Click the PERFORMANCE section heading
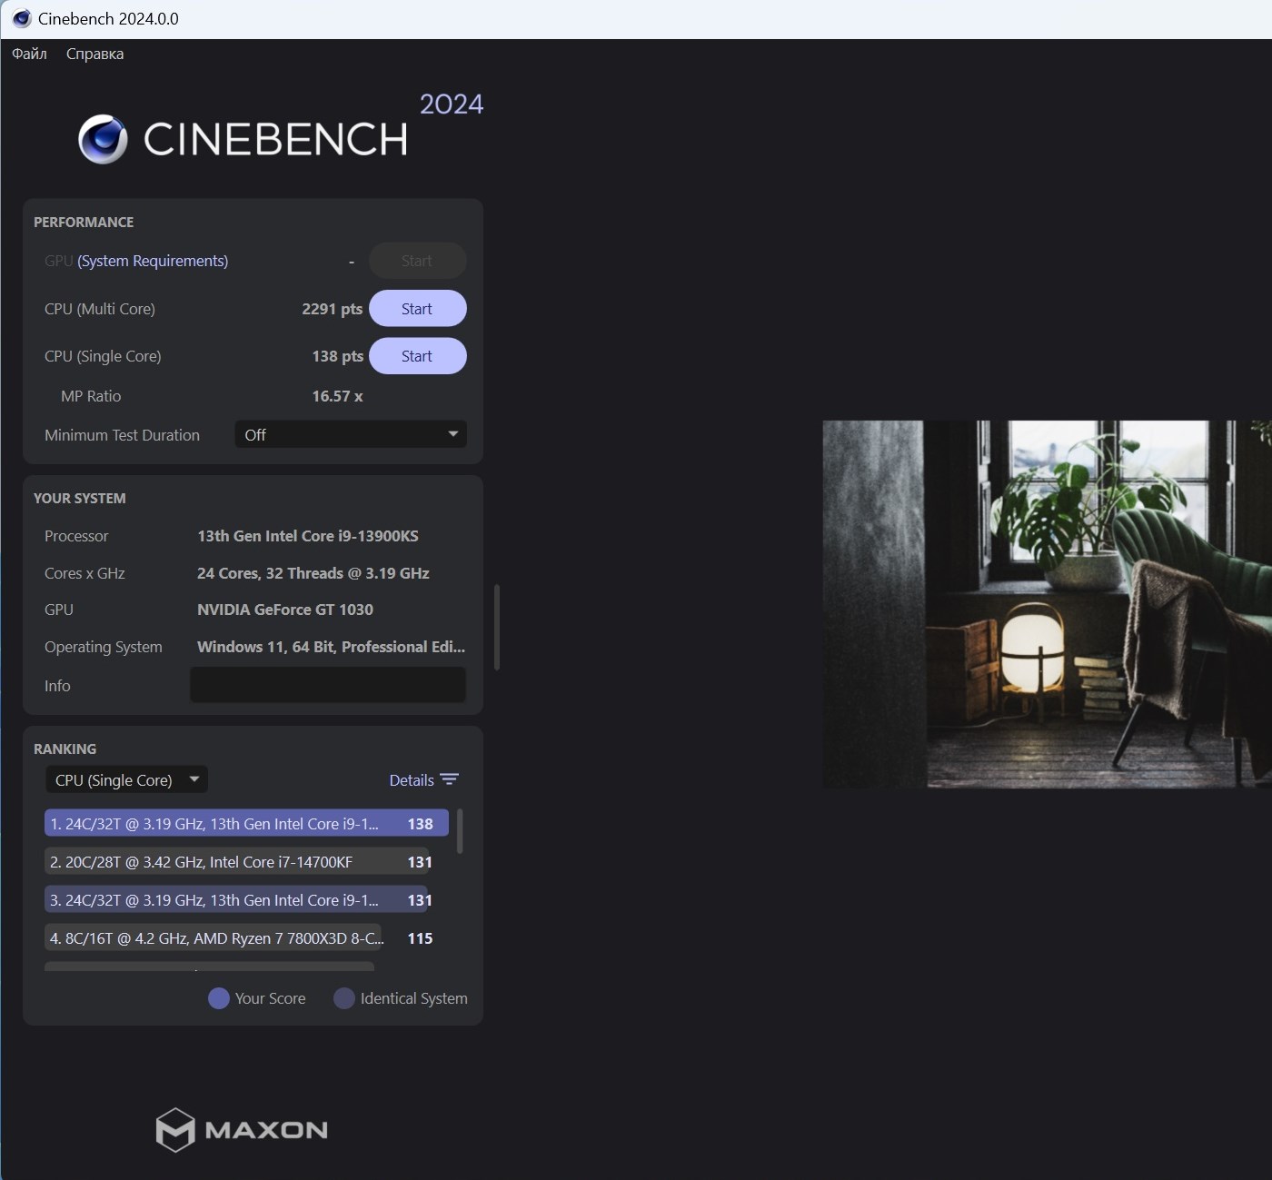This screenshot has height=1180, width=1272. 84,223
